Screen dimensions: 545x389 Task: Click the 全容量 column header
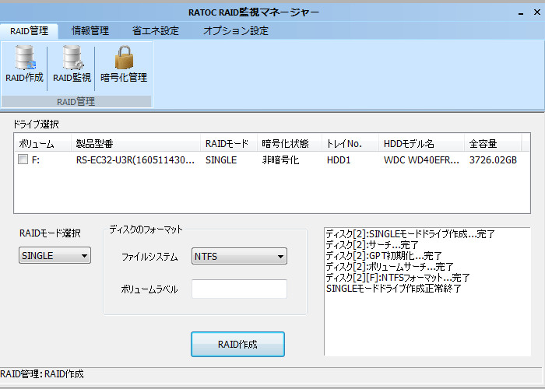493,143
